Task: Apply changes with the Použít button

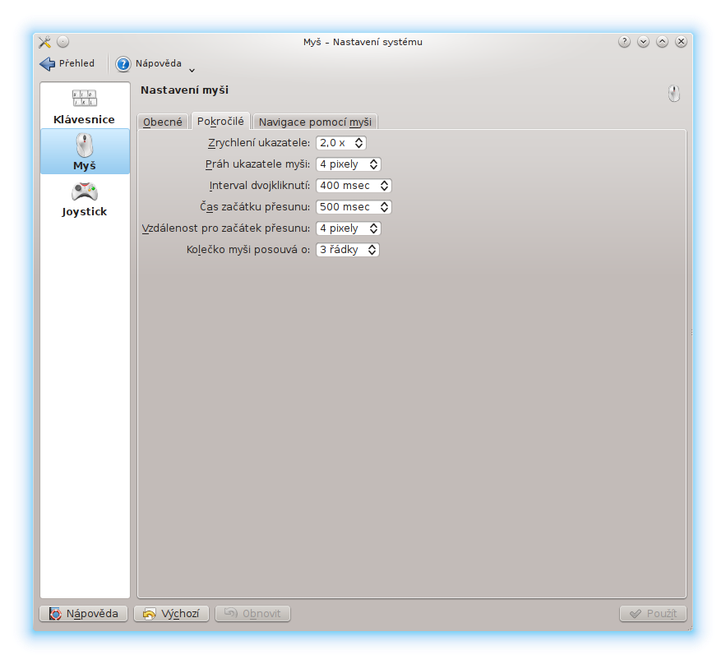Action: (x=653, y=614)
